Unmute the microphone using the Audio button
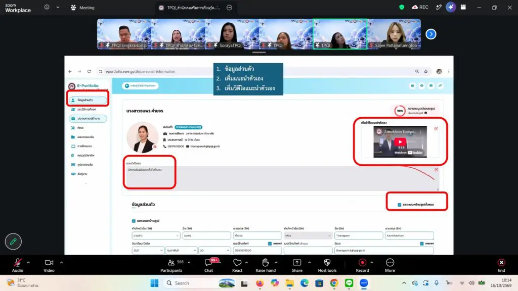 [x=18, y=265]
